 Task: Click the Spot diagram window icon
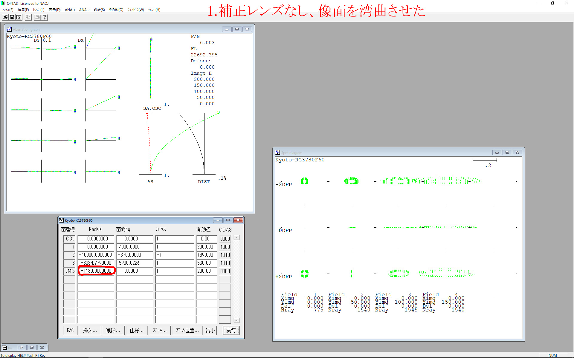click(x=278, y=152)
